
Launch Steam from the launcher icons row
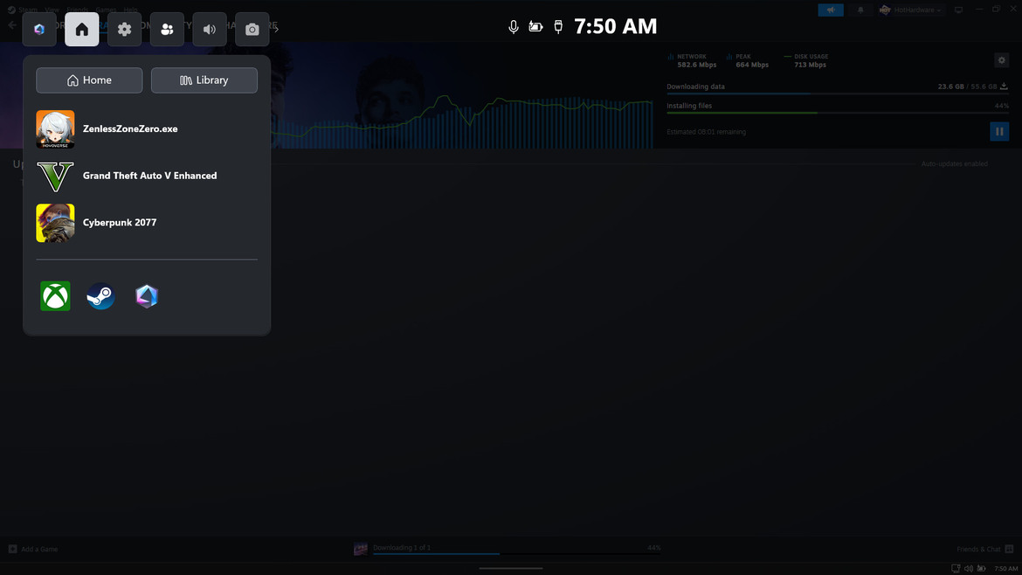click(100, 296)
